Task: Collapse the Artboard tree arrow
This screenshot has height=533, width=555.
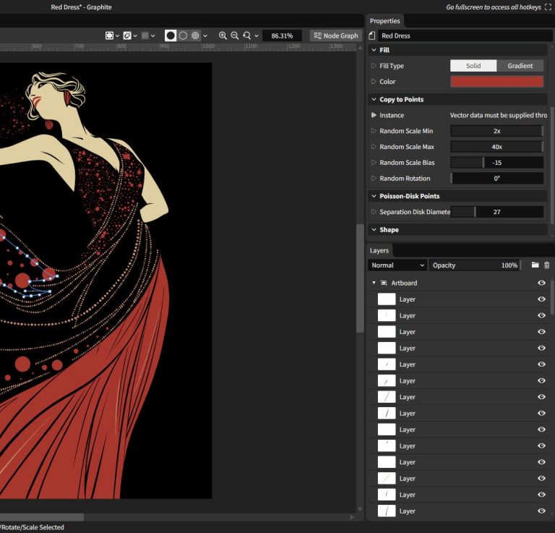Action: tap(374, 283)
